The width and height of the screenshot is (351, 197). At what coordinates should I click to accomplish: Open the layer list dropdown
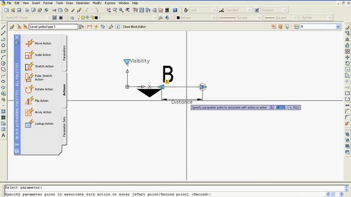point(155,18)
